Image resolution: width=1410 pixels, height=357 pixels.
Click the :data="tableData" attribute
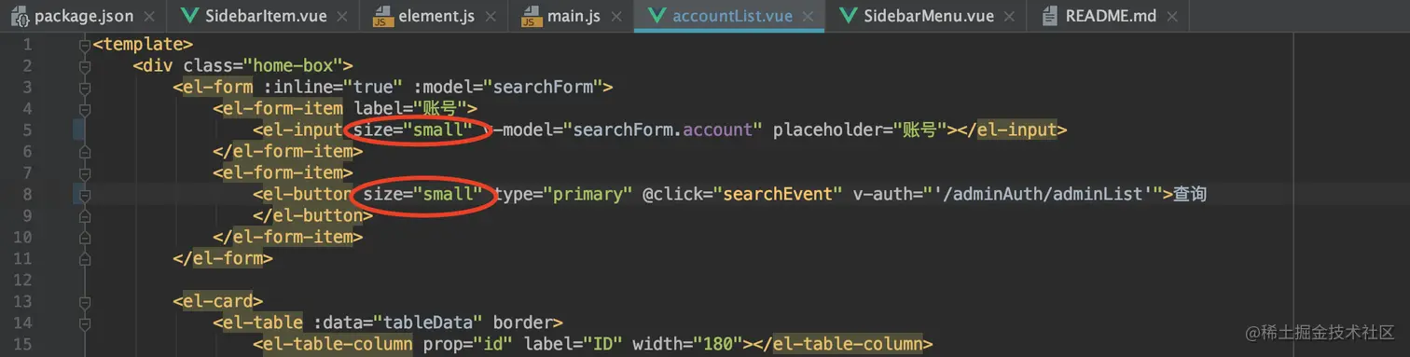[398, 323]
